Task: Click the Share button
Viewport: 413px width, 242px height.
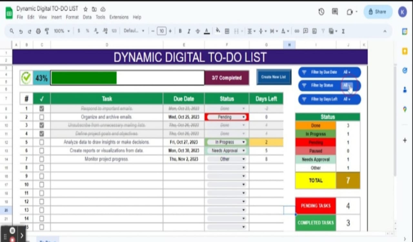Action: [378, 12]
